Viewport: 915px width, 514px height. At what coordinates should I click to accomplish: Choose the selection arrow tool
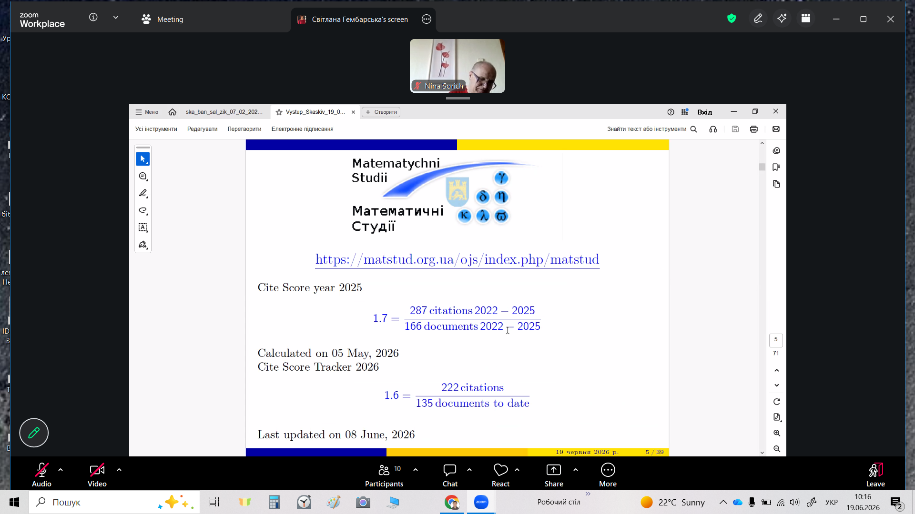click(x=143, y=159)
